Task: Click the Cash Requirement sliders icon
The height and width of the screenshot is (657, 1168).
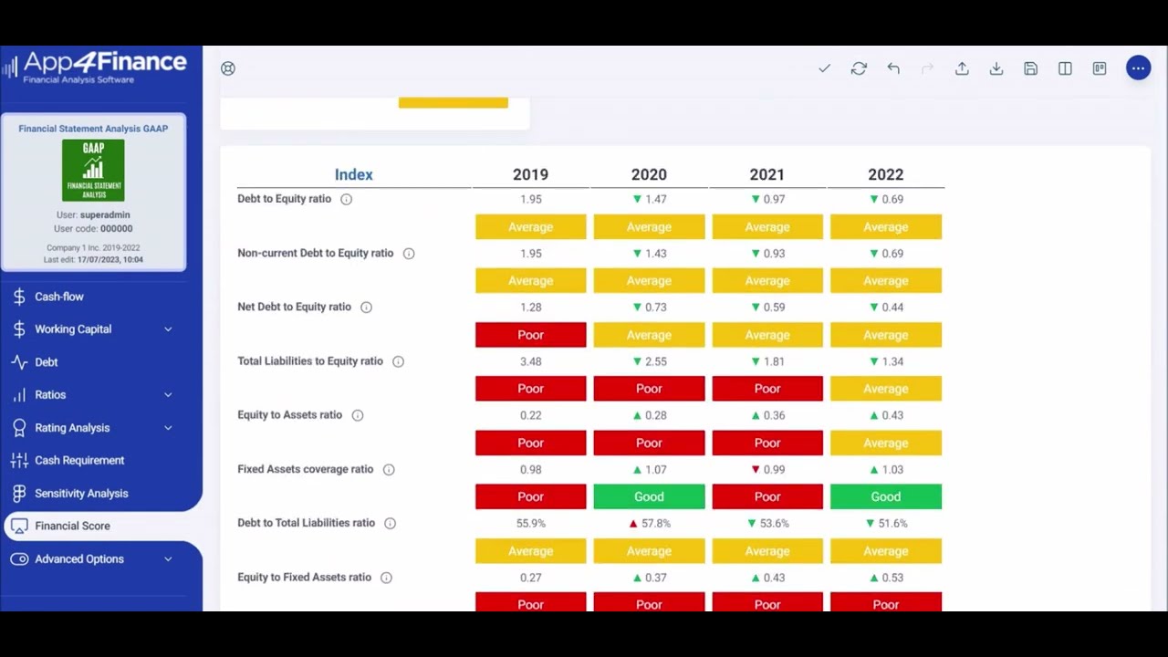Action: tap(19, 461)
